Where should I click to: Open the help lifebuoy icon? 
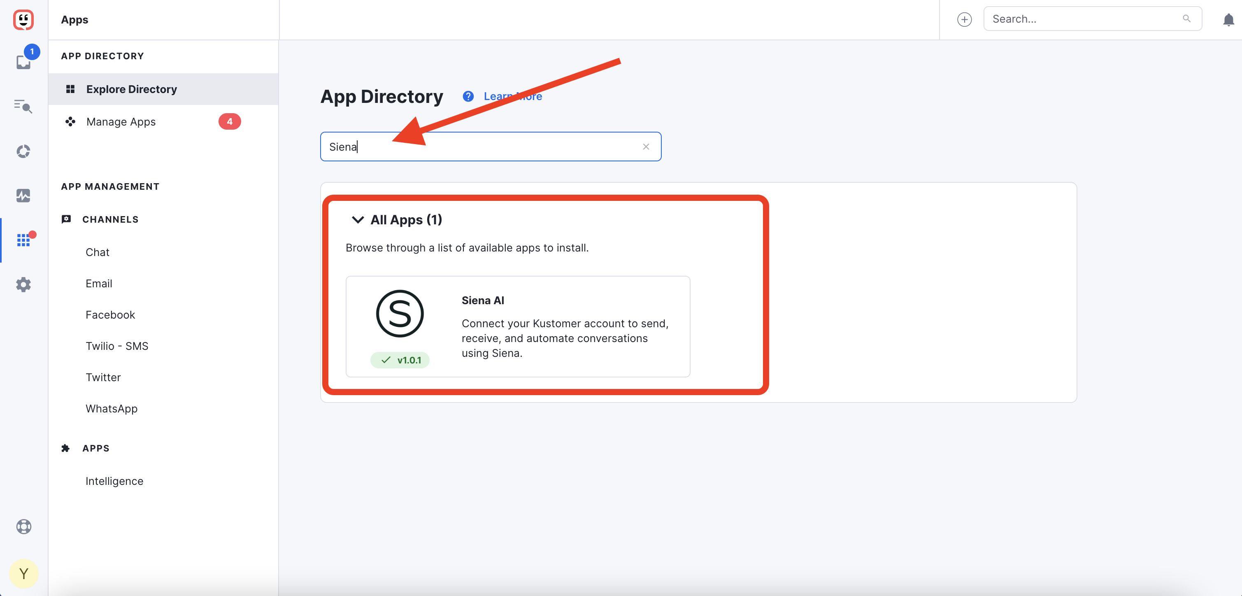tap(23, 526)
